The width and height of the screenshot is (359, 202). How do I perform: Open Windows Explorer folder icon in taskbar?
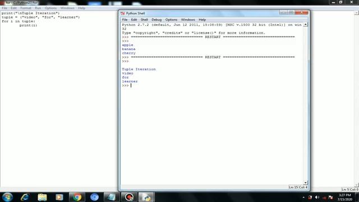click(x=42, y=197)
